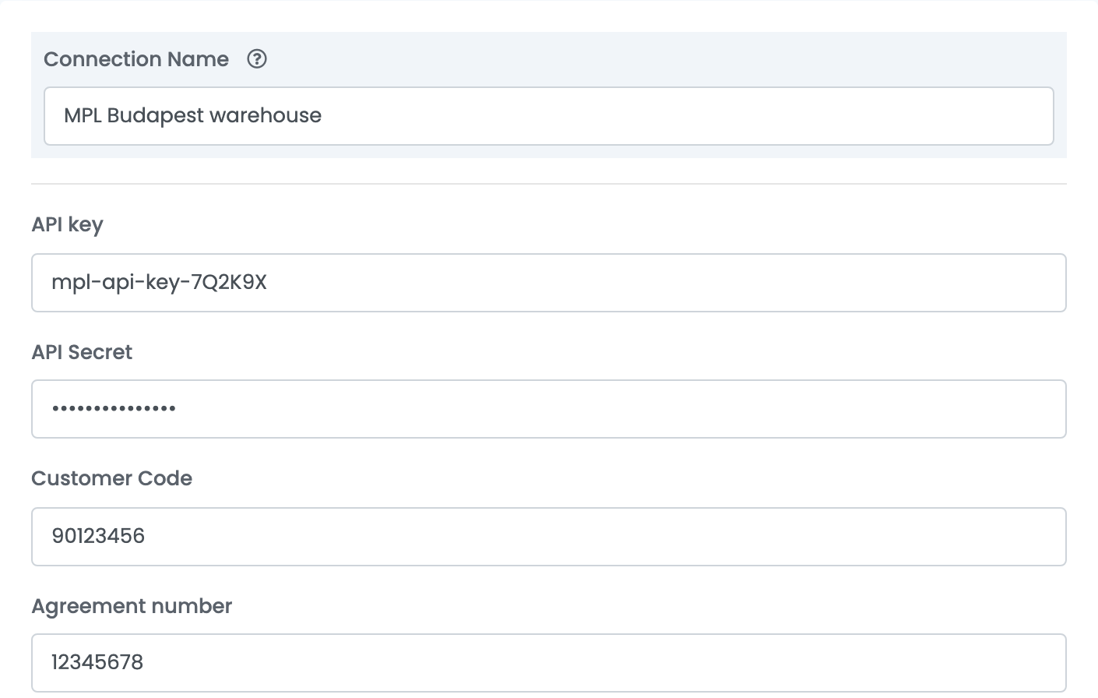
Task: Select the Connection Name label
Action: (x=136, y=59)
